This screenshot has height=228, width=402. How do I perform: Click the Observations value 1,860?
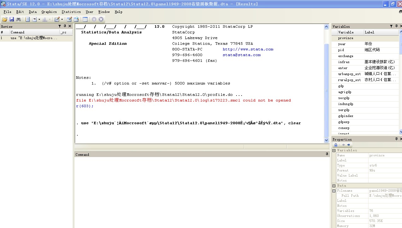[374, 216]
